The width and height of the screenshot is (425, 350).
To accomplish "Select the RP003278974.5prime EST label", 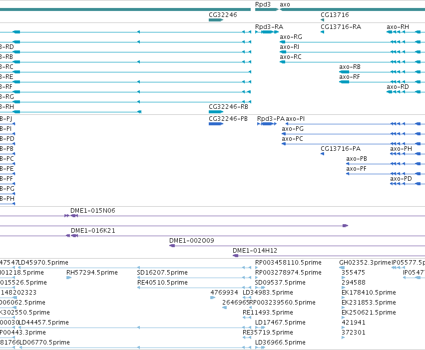I will 288,273.
